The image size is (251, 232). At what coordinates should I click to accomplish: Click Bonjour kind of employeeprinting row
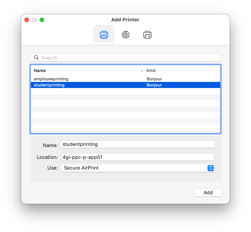click(154, 79)
